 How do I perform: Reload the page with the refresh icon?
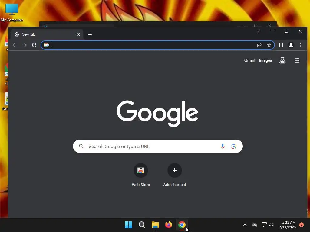(x=34, y=45)
